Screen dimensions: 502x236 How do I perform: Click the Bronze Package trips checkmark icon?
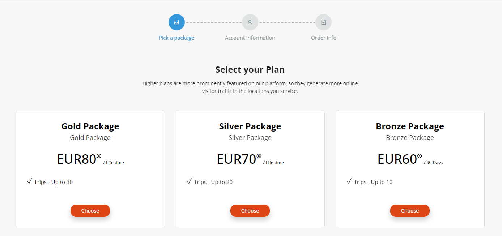pyautogui.click(x=349, y=181)
